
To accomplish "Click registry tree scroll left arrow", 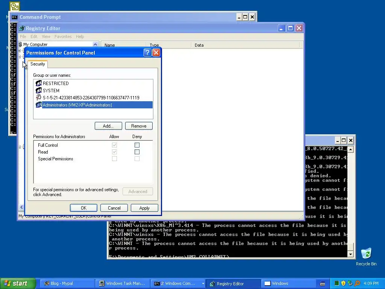I will coord(21,207).
